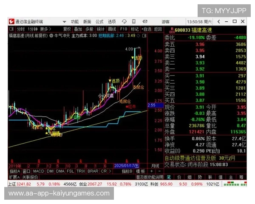
Task: Toggle the panel layout icon beside 分时
Action: (x=11, y=29)
